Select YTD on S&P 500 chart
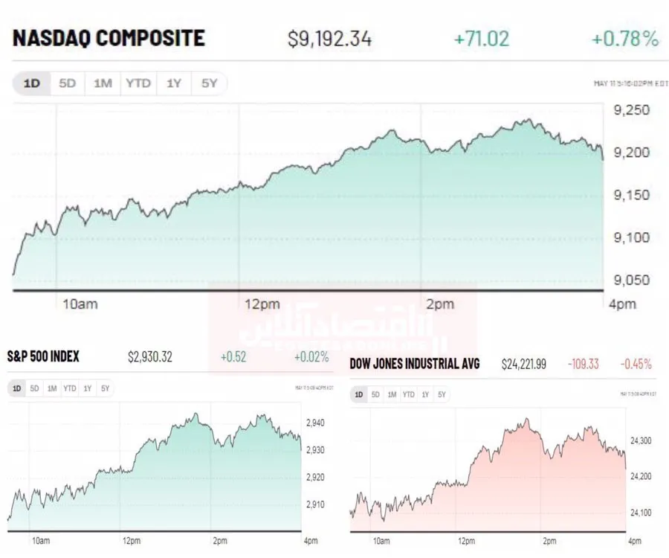The height and width of the screenshot is (558, 669). (70, 388)
